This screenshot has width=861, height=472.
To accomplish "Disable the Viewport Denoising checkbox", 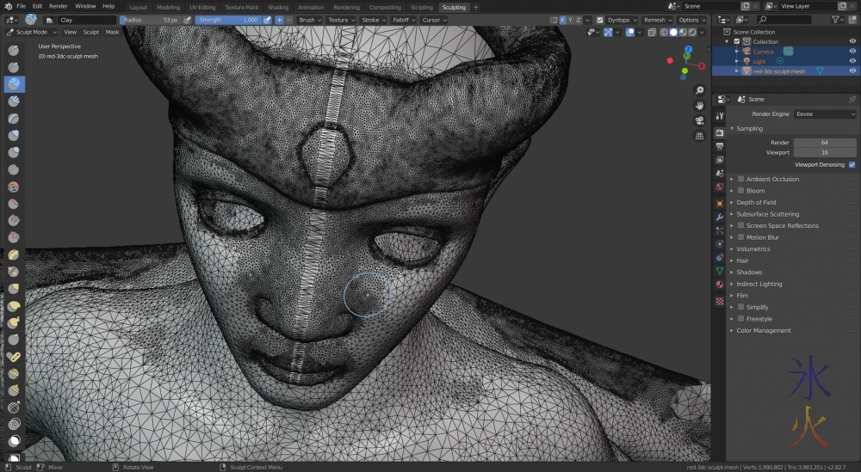I will click(852, 164).
